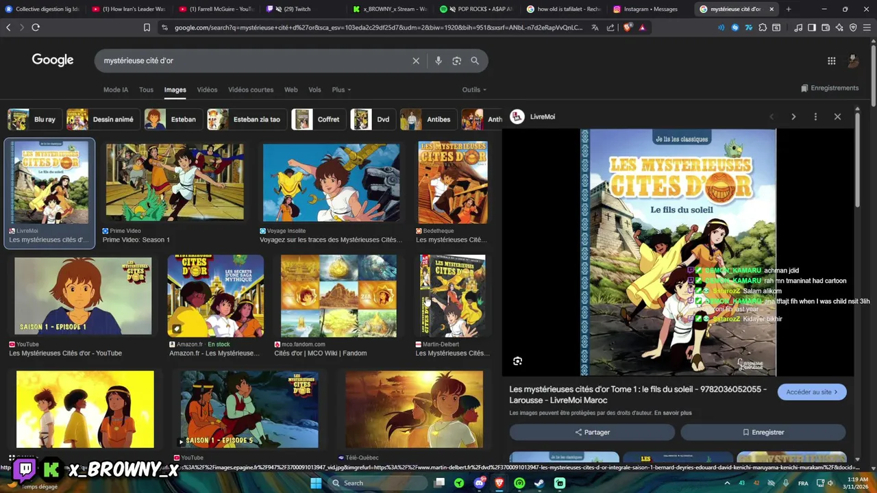Click the Google search input field
This screenshot has width=877, height=493.
click(x=254, y=61)
